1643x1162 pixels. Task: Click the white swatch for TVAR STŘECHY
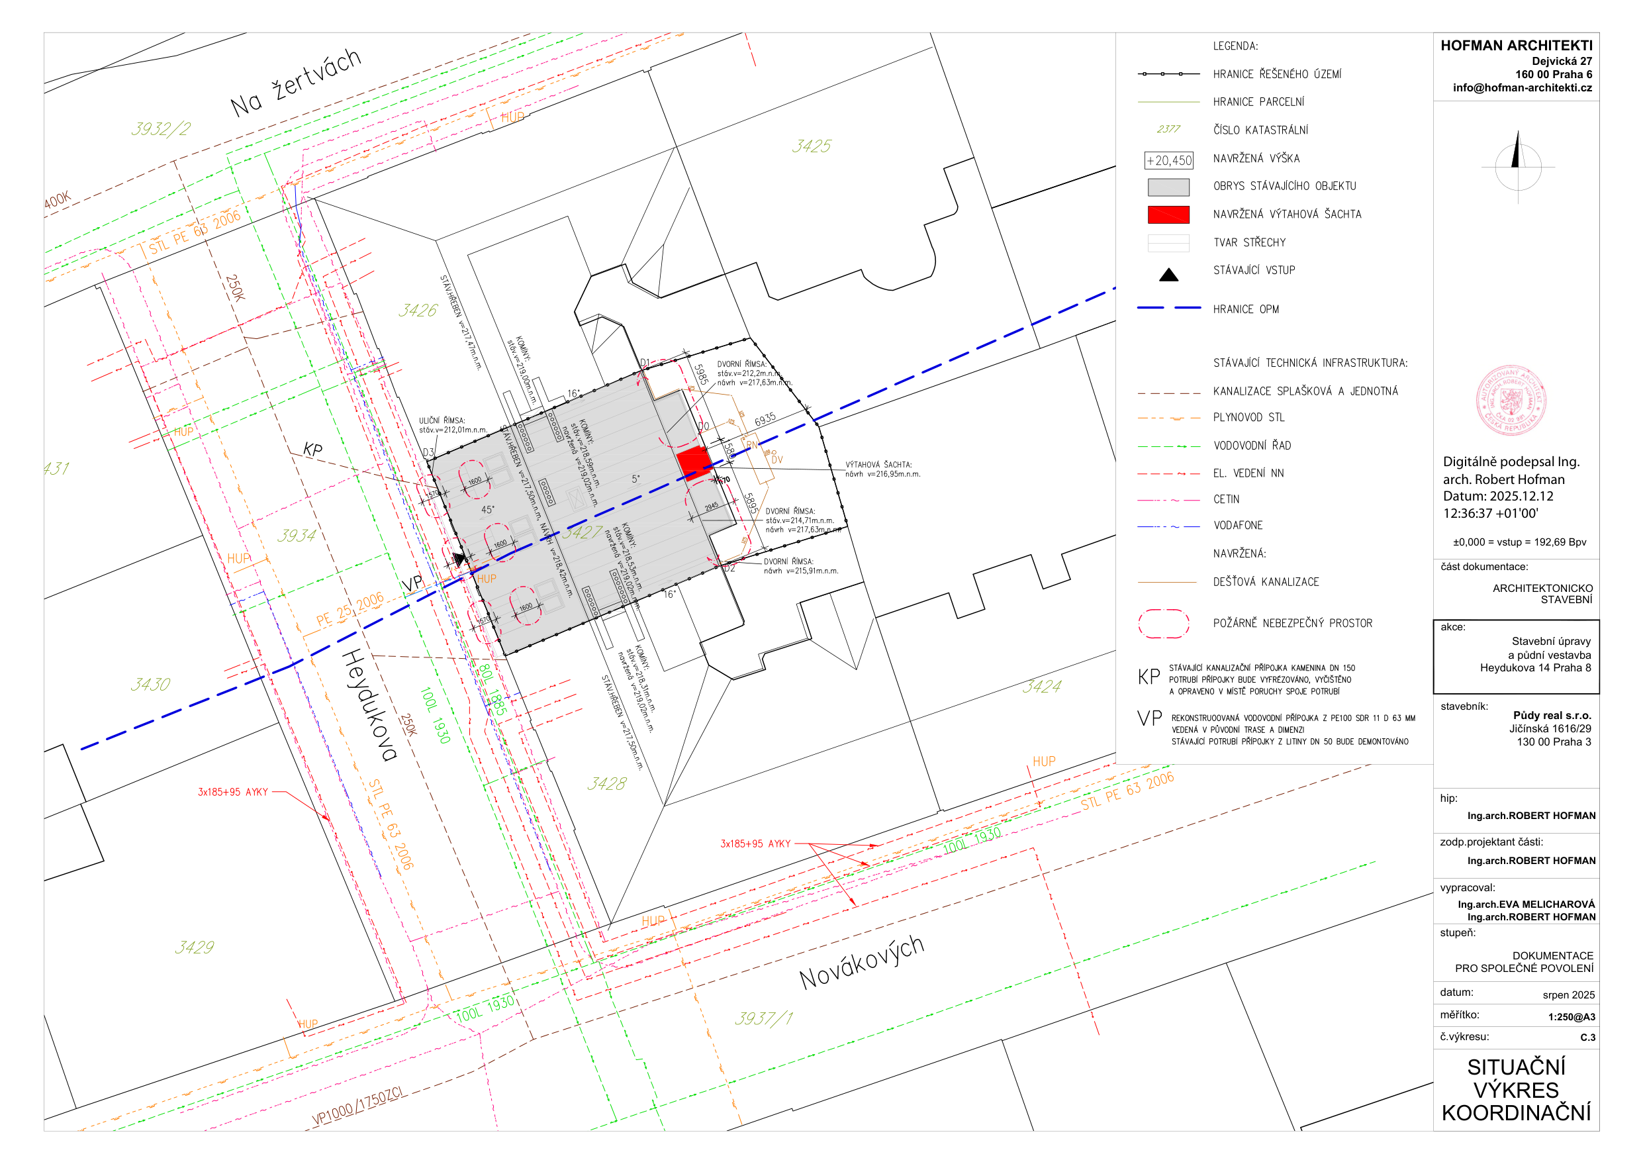[1168, 244]
